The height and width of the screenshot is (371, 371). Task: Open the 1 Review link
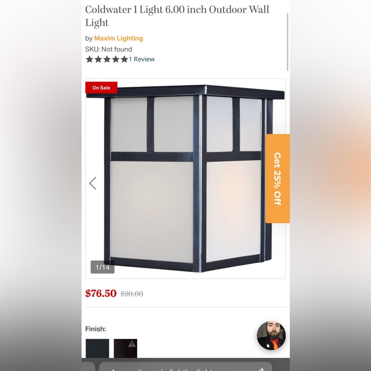click(x=141, y=59)
